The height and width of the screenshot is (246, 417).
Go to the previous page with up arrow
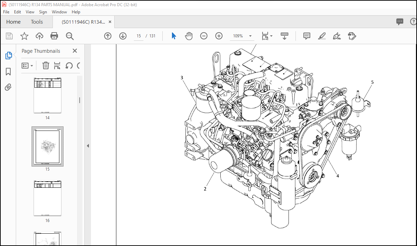pos(108,36)
